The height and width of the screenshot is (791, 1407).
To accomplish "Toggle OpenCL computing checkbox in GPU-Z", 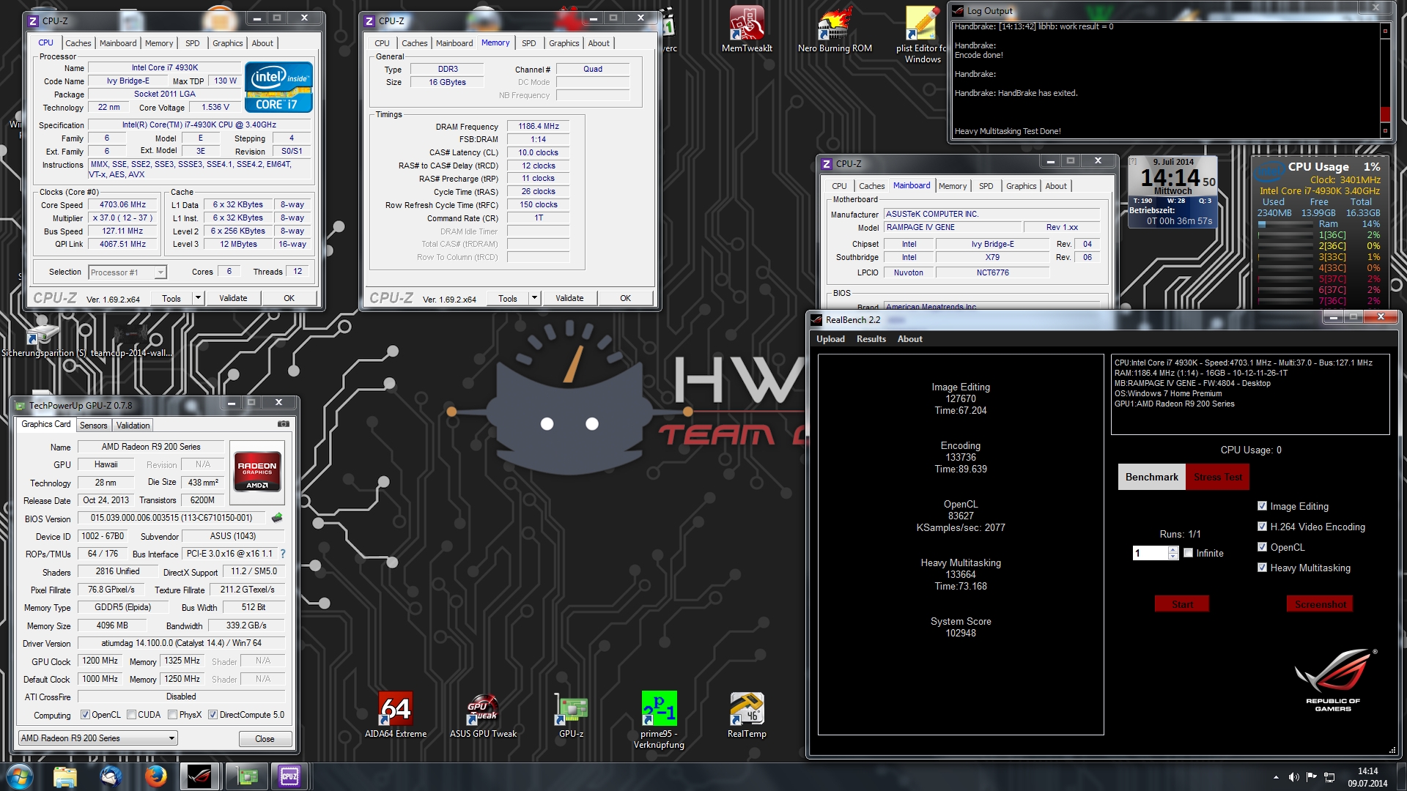I will (x=85, y=715).
